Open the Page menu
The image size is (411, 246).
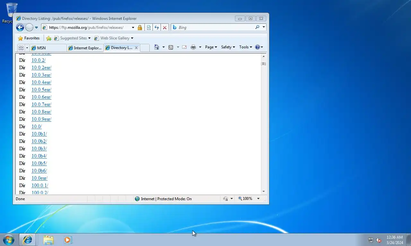tap(211, 47)
